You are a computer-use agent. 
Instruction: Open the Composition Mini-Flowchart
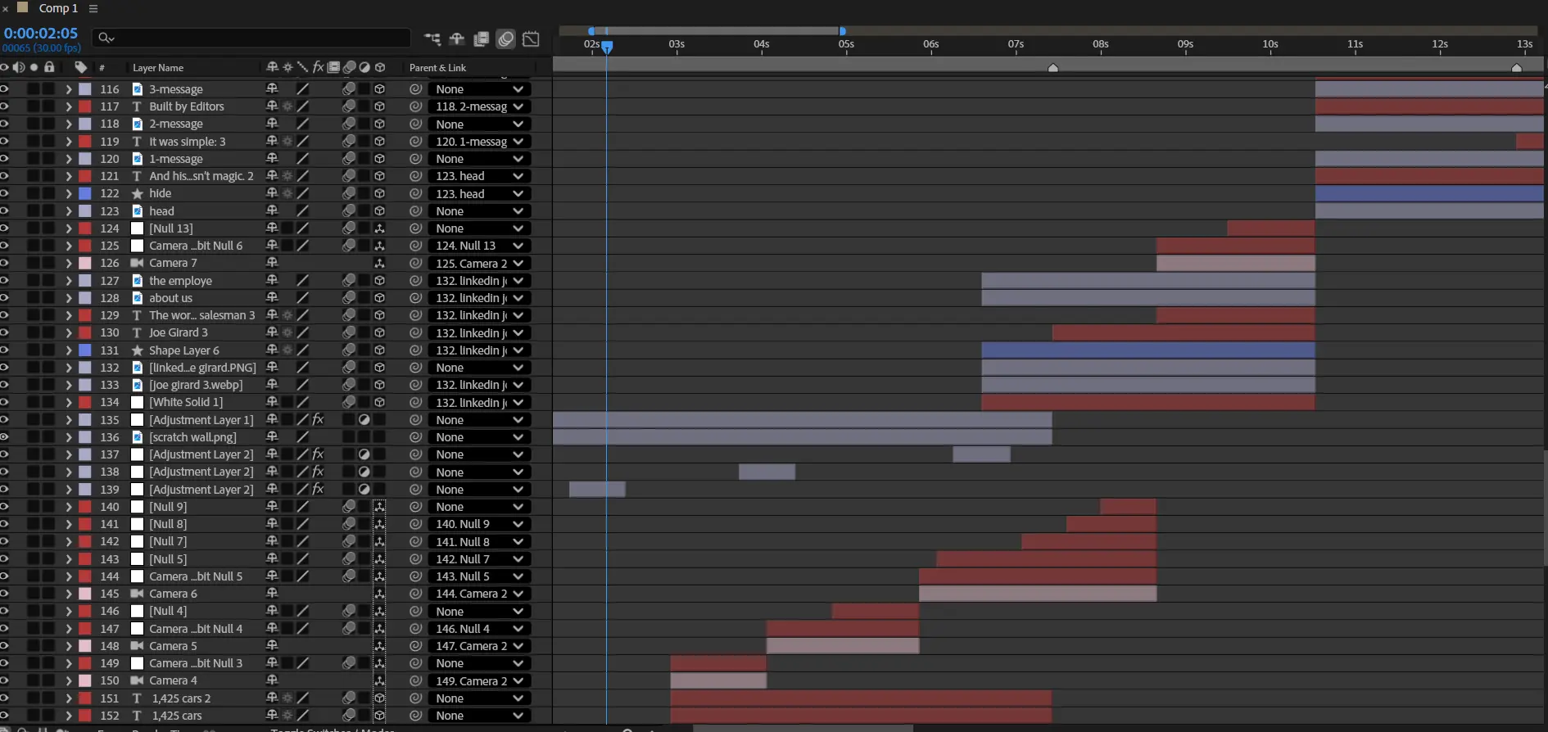(432, 38)
